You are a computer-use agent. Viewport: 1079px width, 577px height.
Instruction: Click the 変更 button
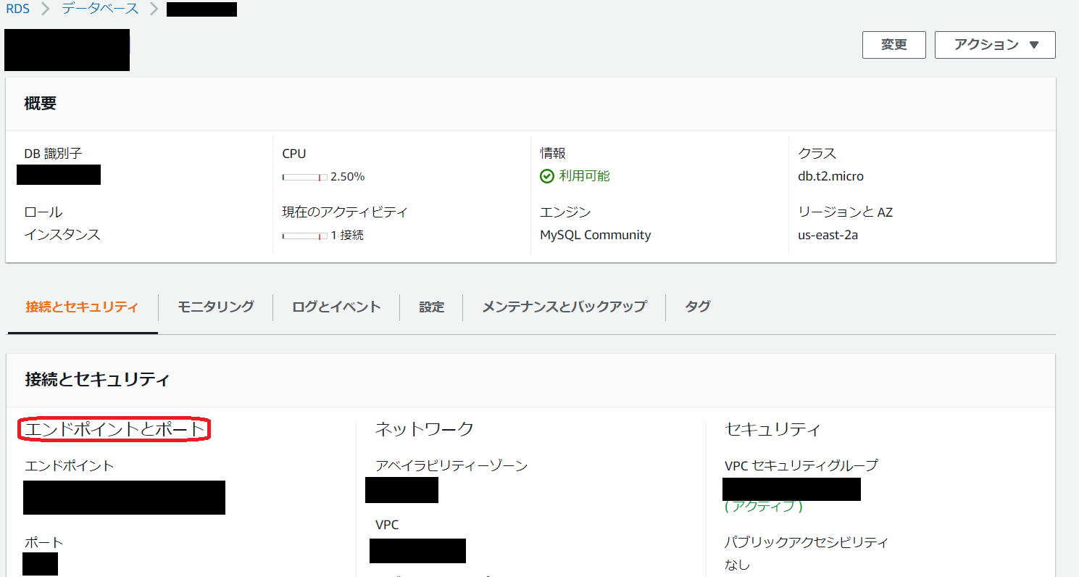(894, 45)
